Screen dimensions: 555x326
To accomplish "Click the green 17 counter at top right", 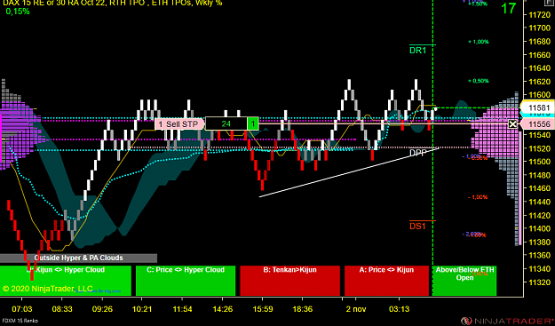I will coord(509,9).
